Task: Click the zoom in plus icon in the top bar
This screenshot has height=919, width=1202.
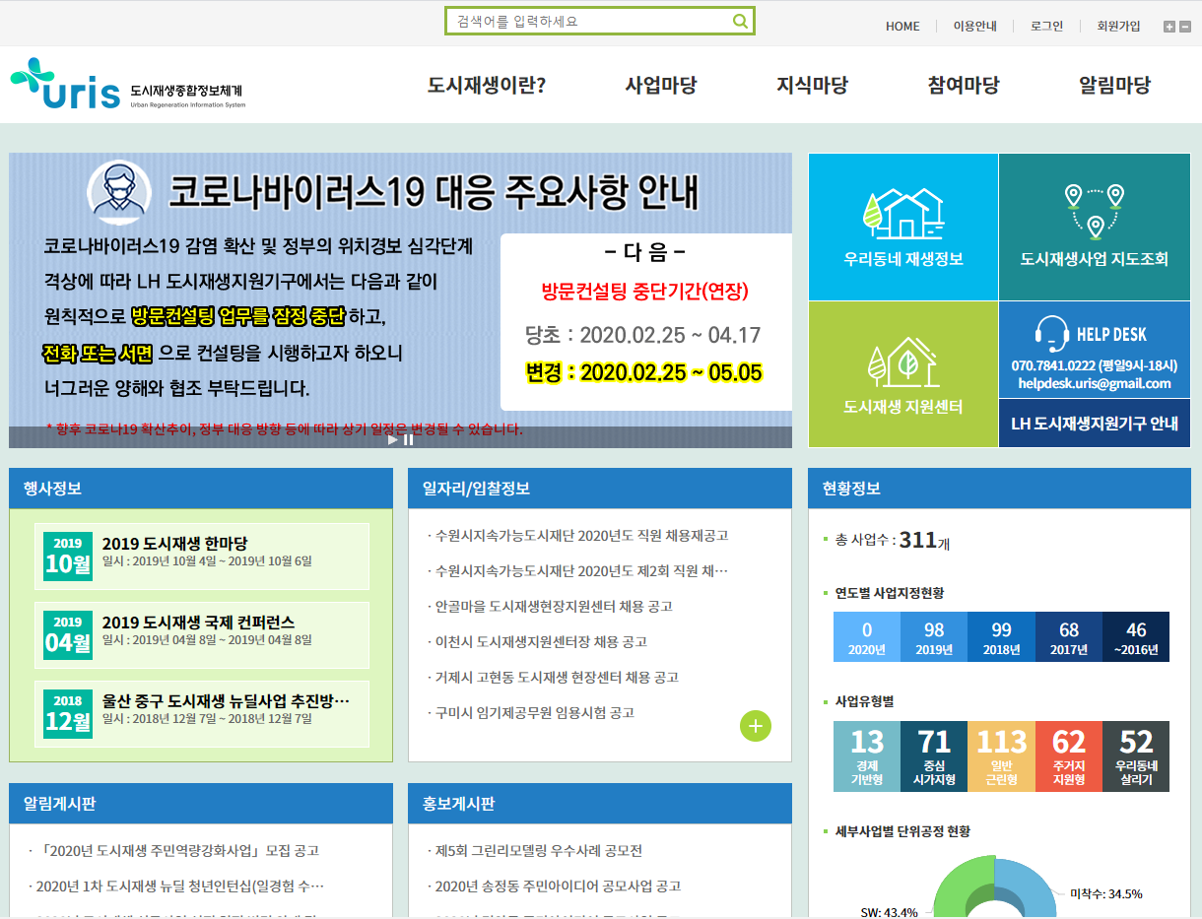Action: pos(1169,27)
